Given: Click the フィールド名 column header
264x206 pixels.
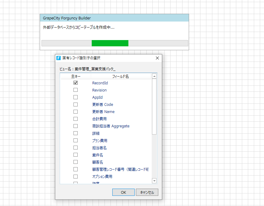Looking at the screenshot, I should coord(121,76).
